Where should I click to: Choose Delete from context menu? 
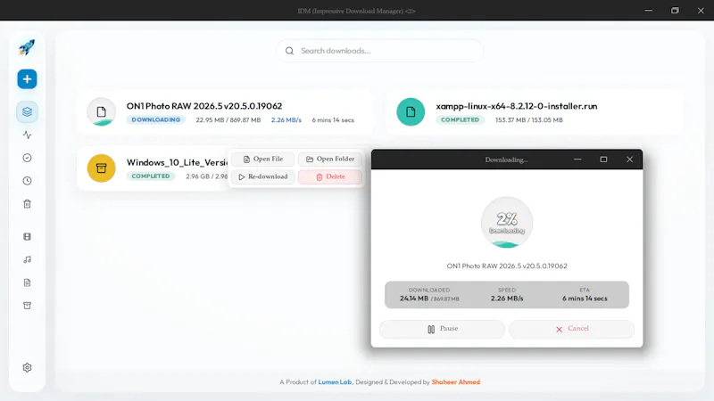pos(329,176)
